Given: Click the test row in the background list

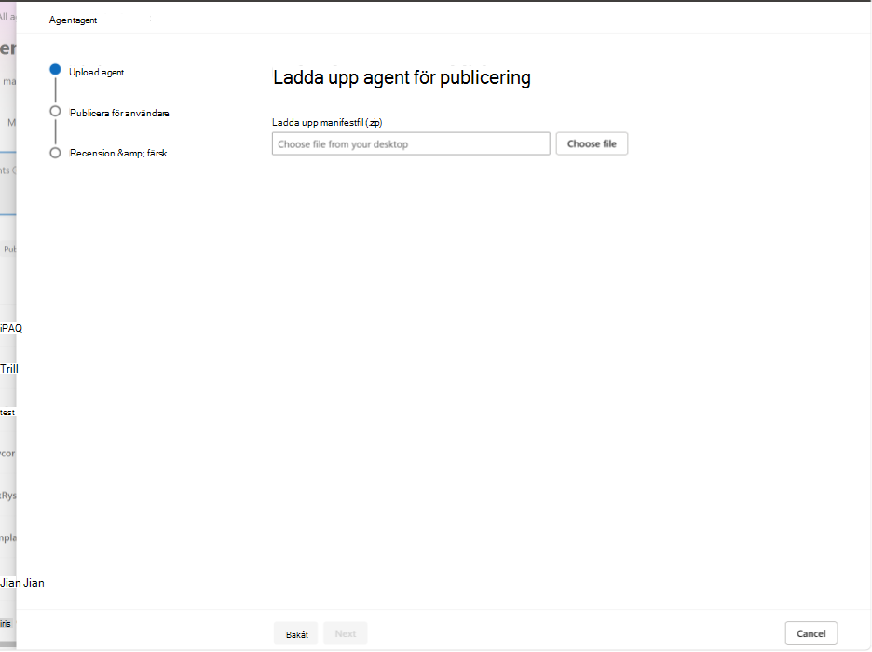Looking at the screenshot, I should [x=7, y=413].
